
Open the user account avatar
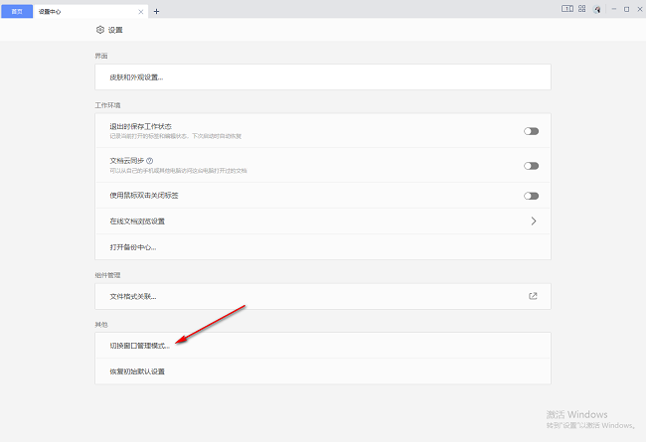[x=597, y=9]
